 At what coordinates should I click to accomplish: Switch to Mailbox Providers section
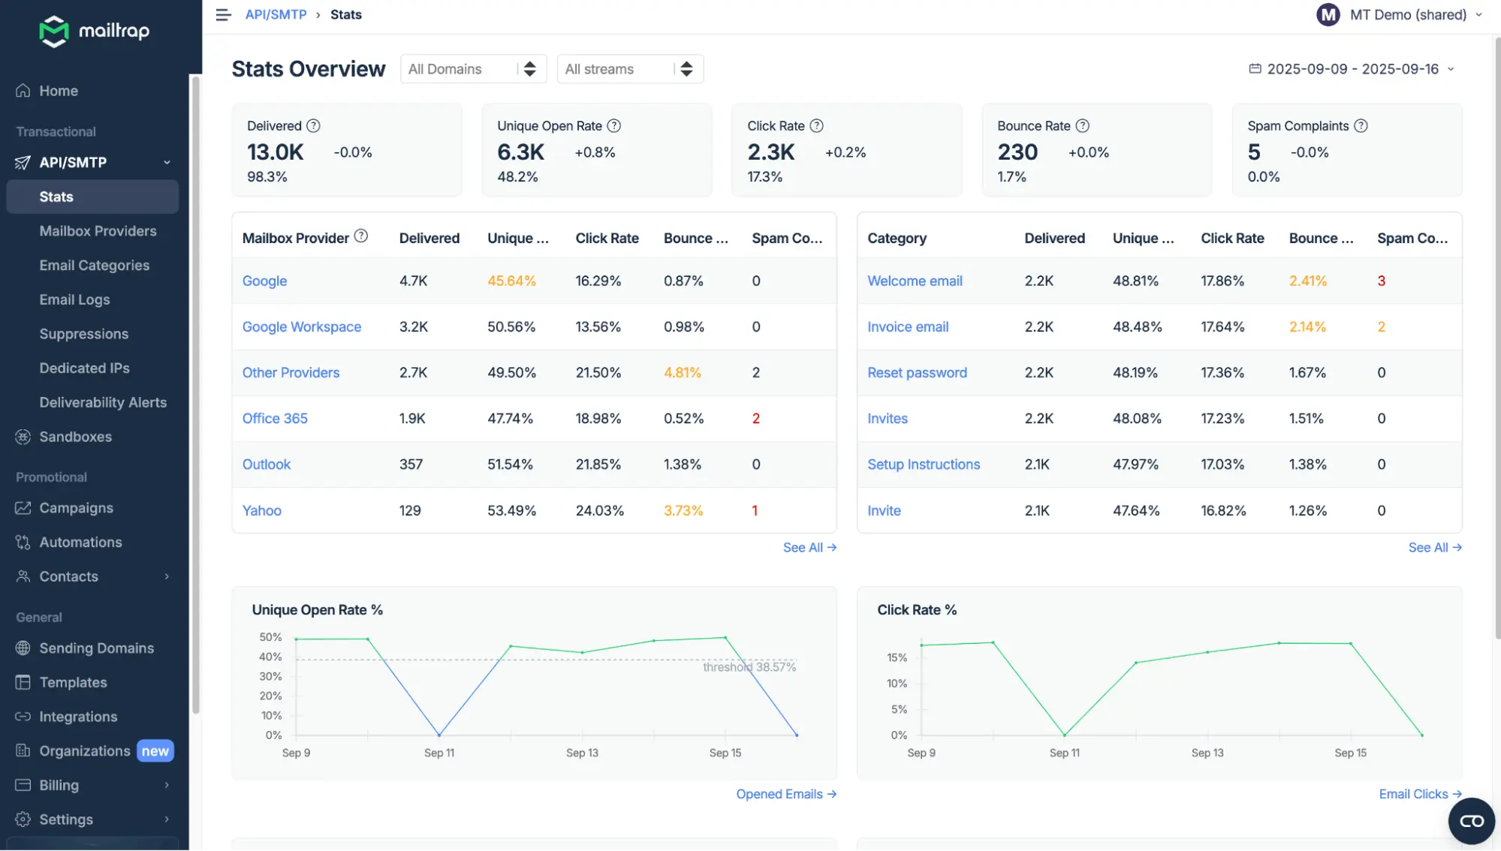point(98,230)
